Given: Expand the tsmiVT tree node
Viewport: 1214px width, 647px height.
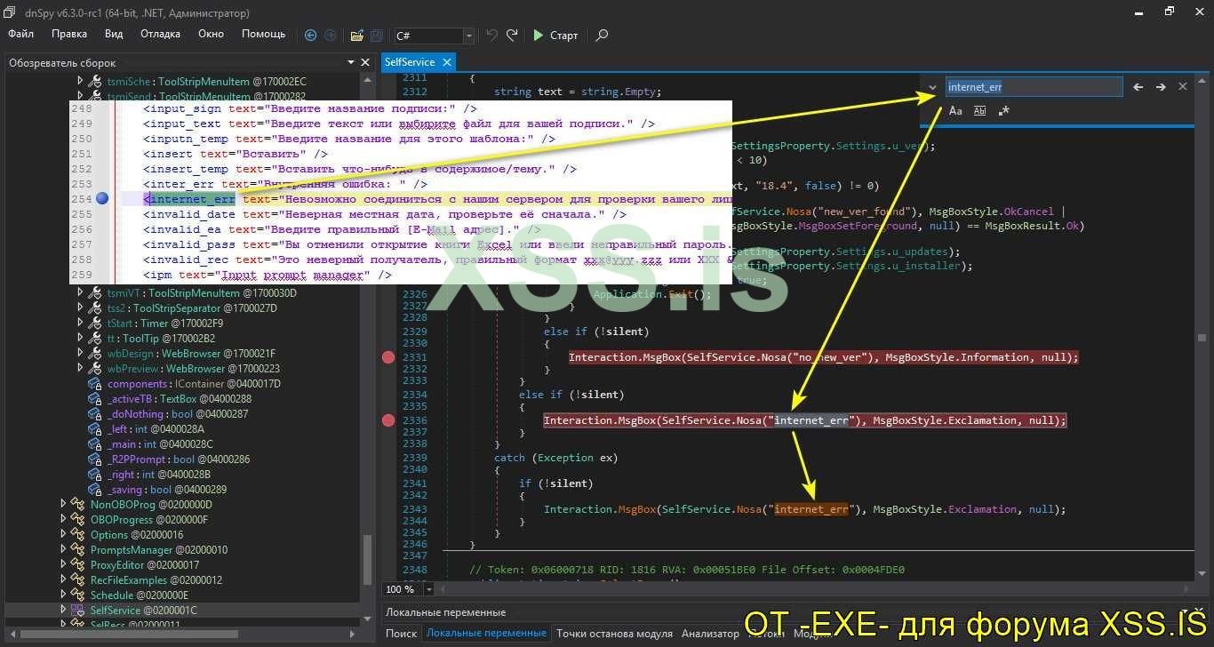Looking at the screenshot, I should tap(80, 293).
